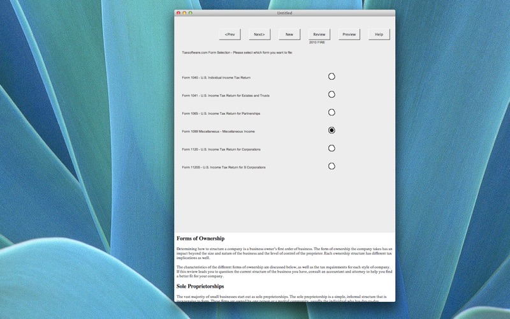Advance using the Next> button
The width and height of the screenshot is (510, 319).
tap(259, 34)
